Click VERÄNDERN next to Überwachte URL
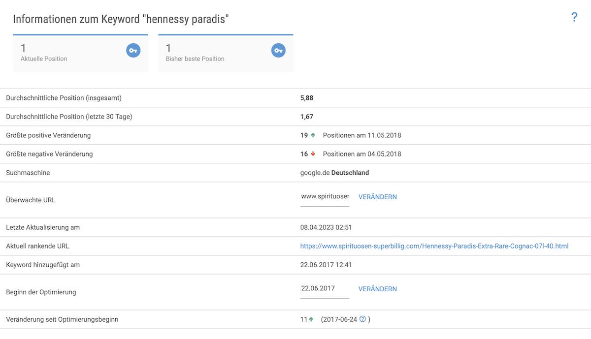591x339 pixels. click(x=378, y=197)
